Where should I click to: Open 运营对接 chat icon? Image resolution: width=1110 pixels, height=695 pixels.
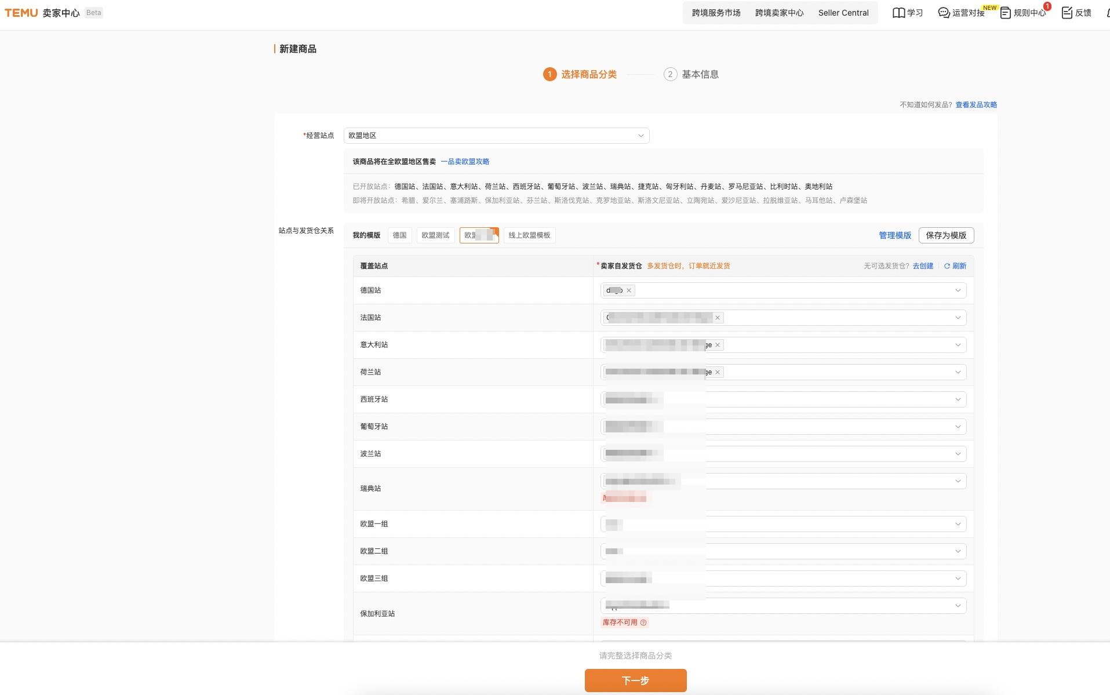click(x=944, y=13)
